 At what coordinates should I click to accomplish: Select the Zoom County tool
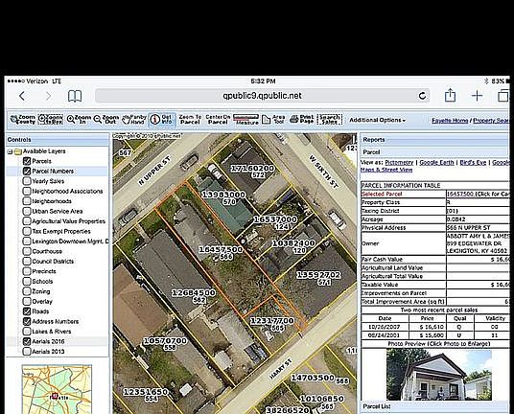click(x=23, y=119)
